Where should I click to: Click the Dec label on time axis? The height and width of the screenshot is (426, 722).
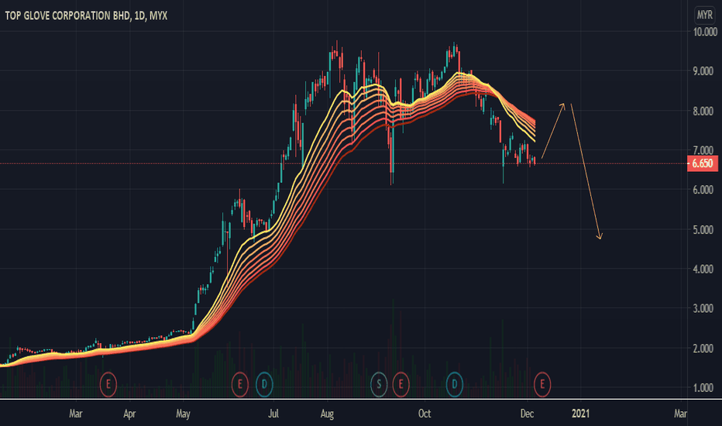pos(528,414)
